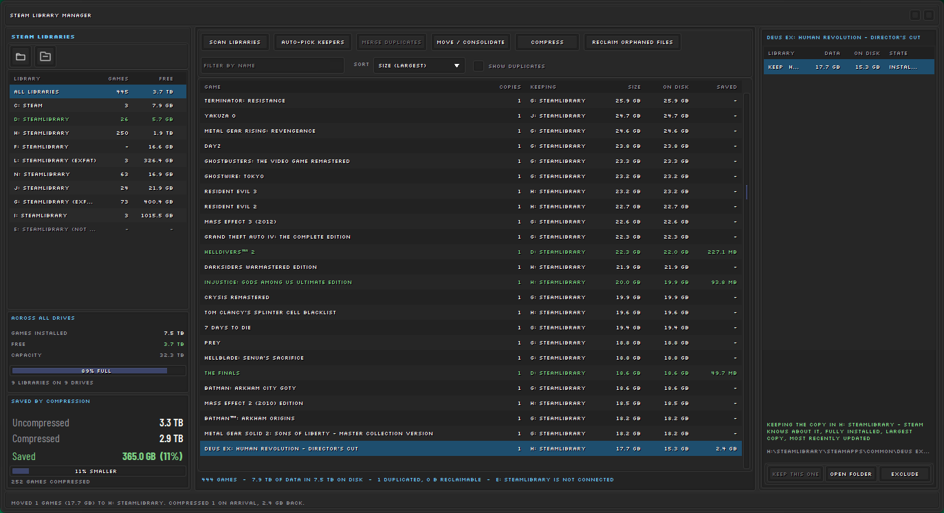Click Reclaim Orphaned Files
The width and height of the screenshot is (944, 513).
(633, 42)
